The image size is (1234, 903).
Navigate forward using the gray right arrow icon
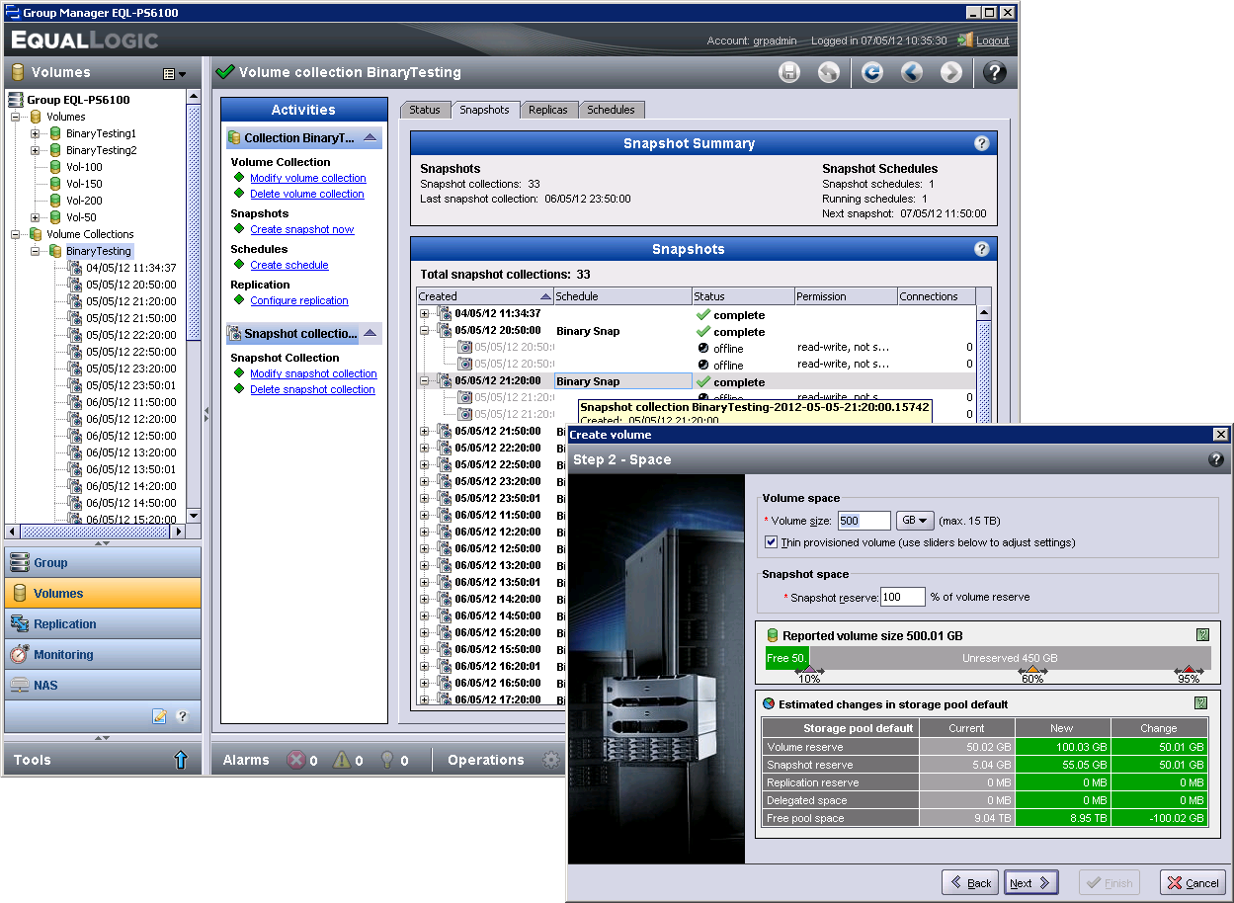pyautogui.click(x=950, y=72)
